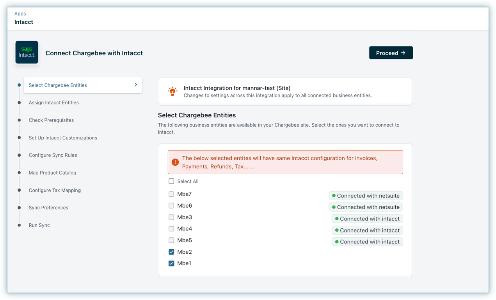Screen dimensions: 496x300
Task: Select Set Up Intacct Customizations step
Action: click(63, 138)
